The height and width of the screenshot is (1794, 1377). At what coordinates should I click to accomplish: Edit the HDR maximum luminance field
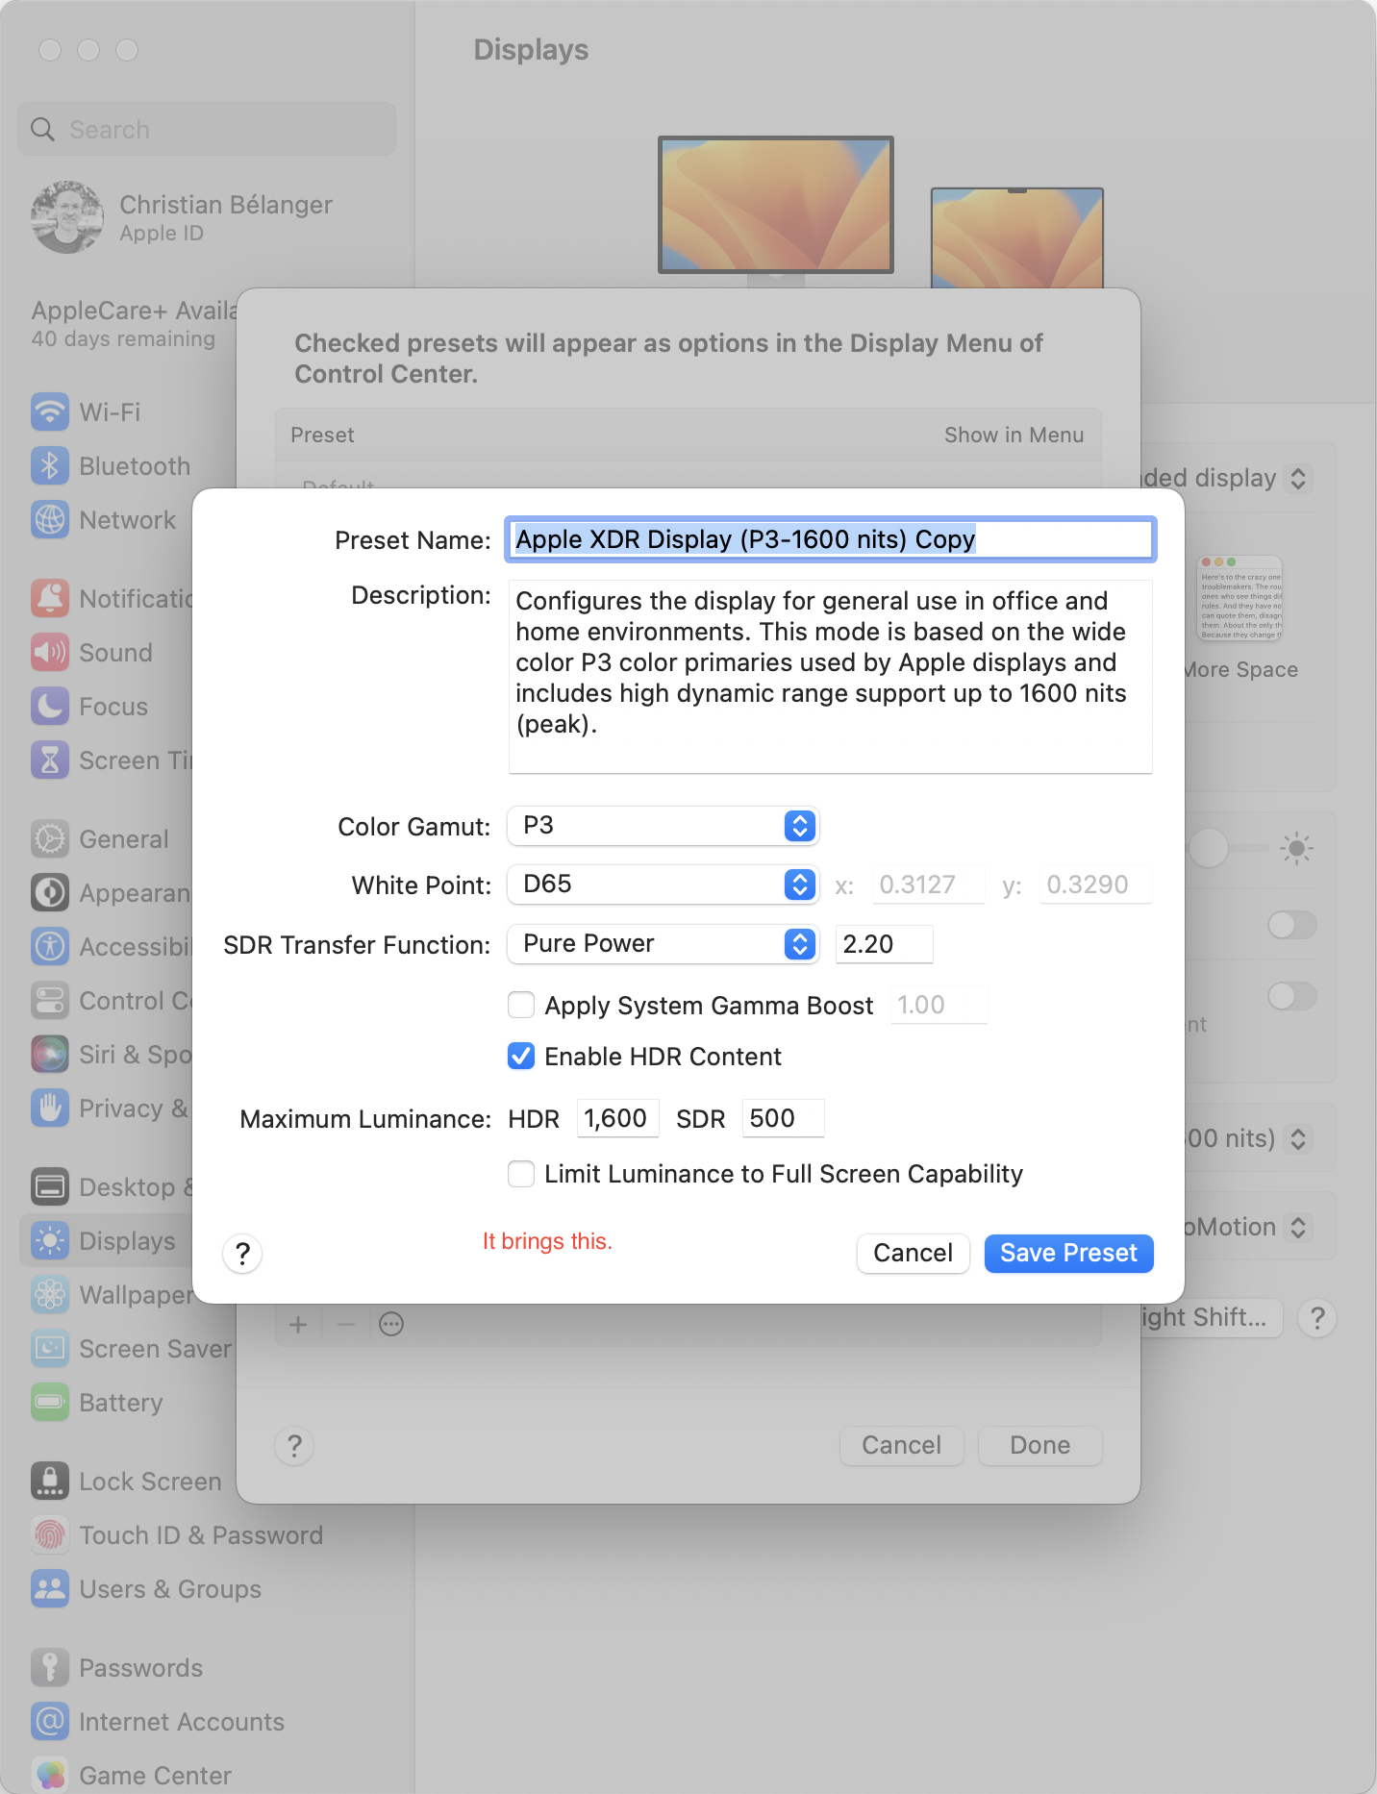(617, 1119)
